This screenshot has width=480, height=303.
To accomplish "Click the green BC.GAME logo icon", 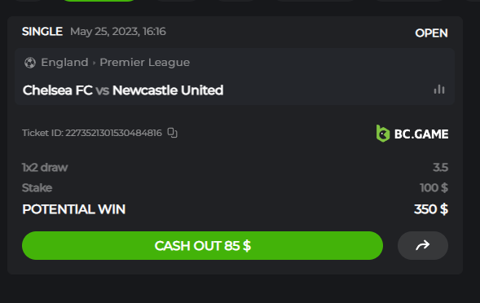I will (383, 134).
